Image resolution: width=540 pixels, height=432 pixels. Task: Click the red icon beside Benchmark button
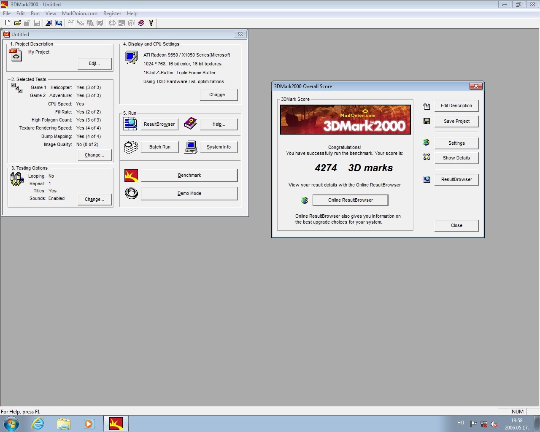click(131, 175)
